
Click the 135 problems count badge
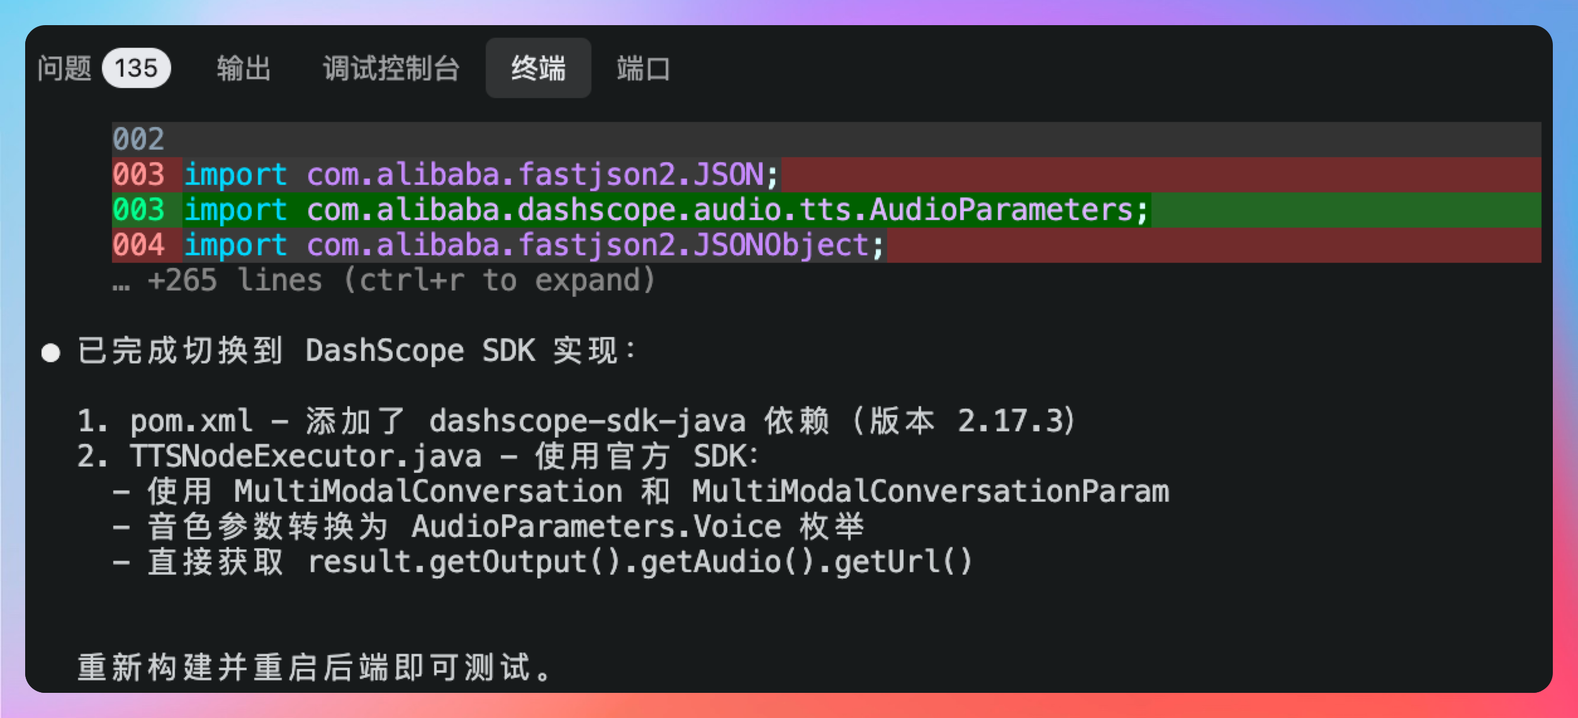(136, 68)
